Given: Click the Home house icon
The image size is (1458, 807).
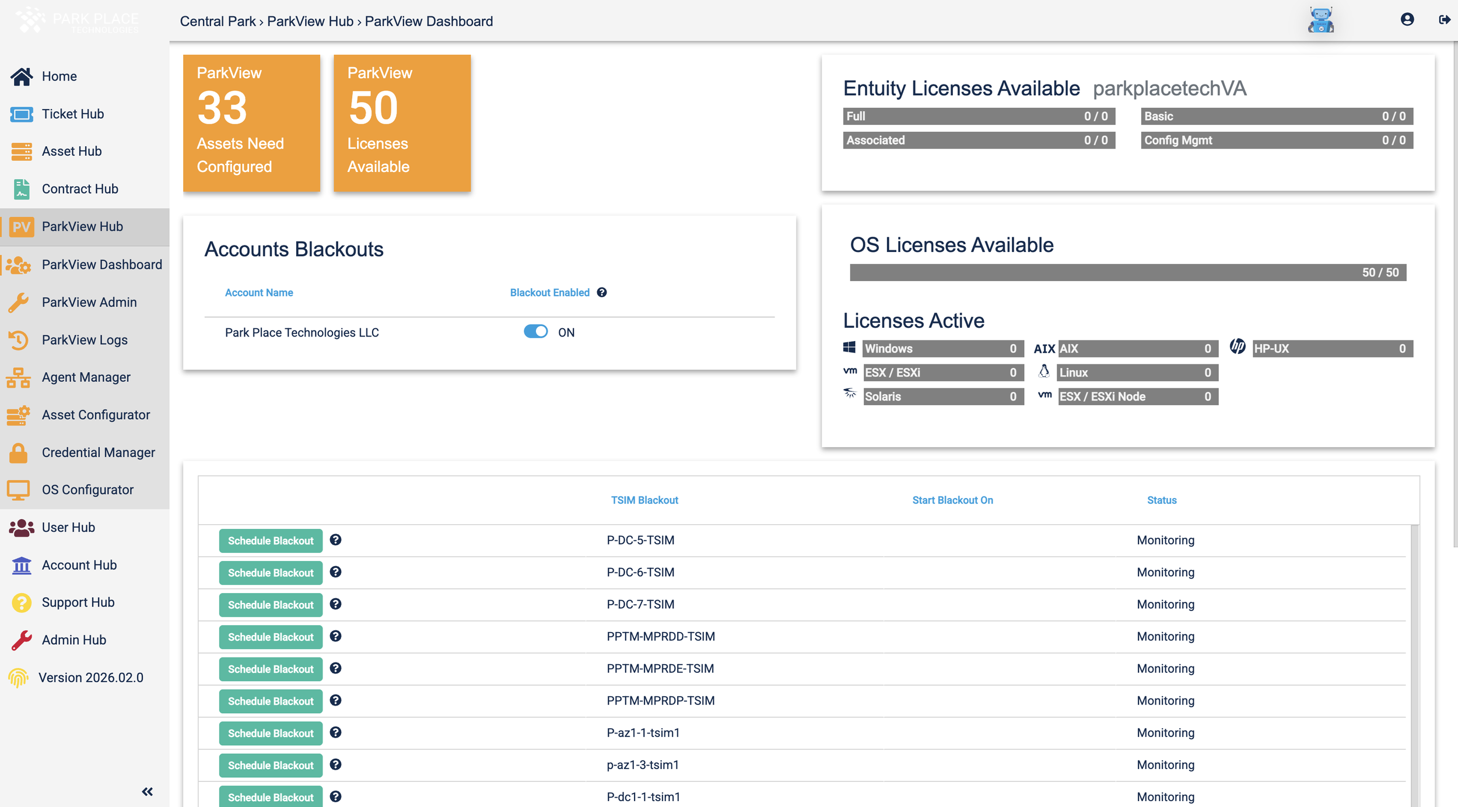Looking at the screenshot, I should [x=22, y=76].
